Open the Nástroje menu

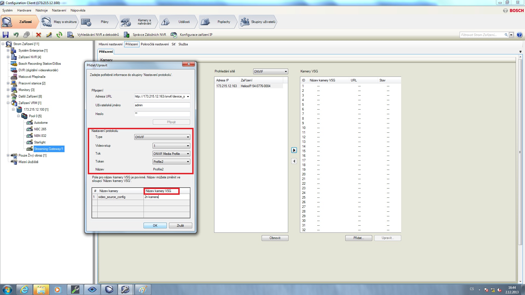coord(41,10)
